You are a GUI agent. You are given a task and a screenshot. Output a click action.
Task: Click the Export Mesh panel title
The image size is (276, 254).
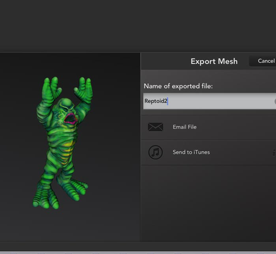tap(214, 61)
